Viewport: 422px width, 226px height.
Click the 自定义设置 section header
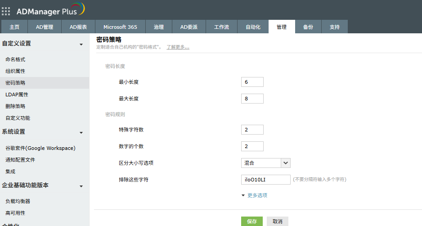(16, 43)
